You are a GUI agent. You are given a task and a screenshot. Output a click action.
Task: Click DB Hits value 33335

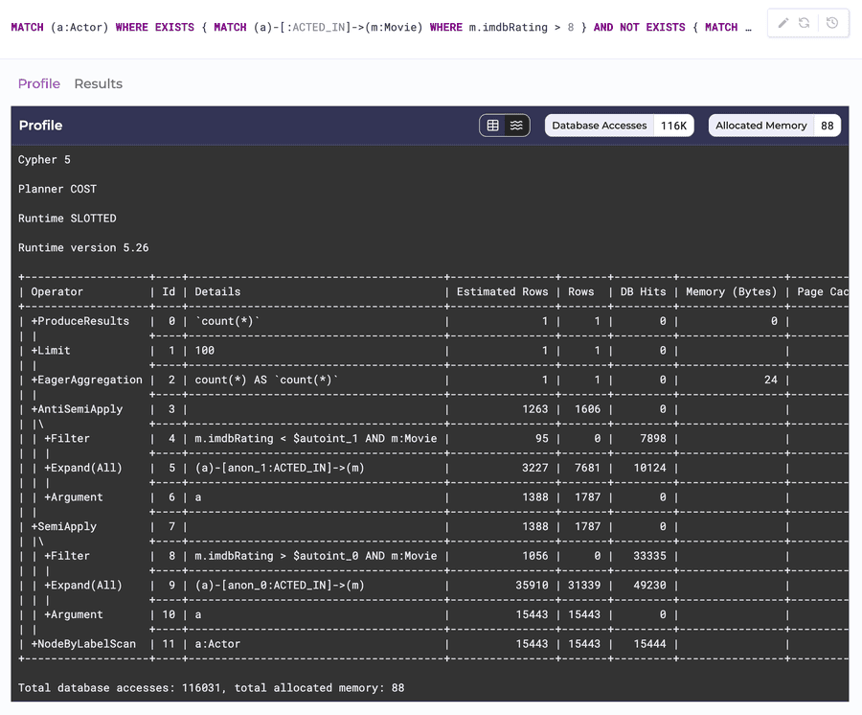point(649,556)
